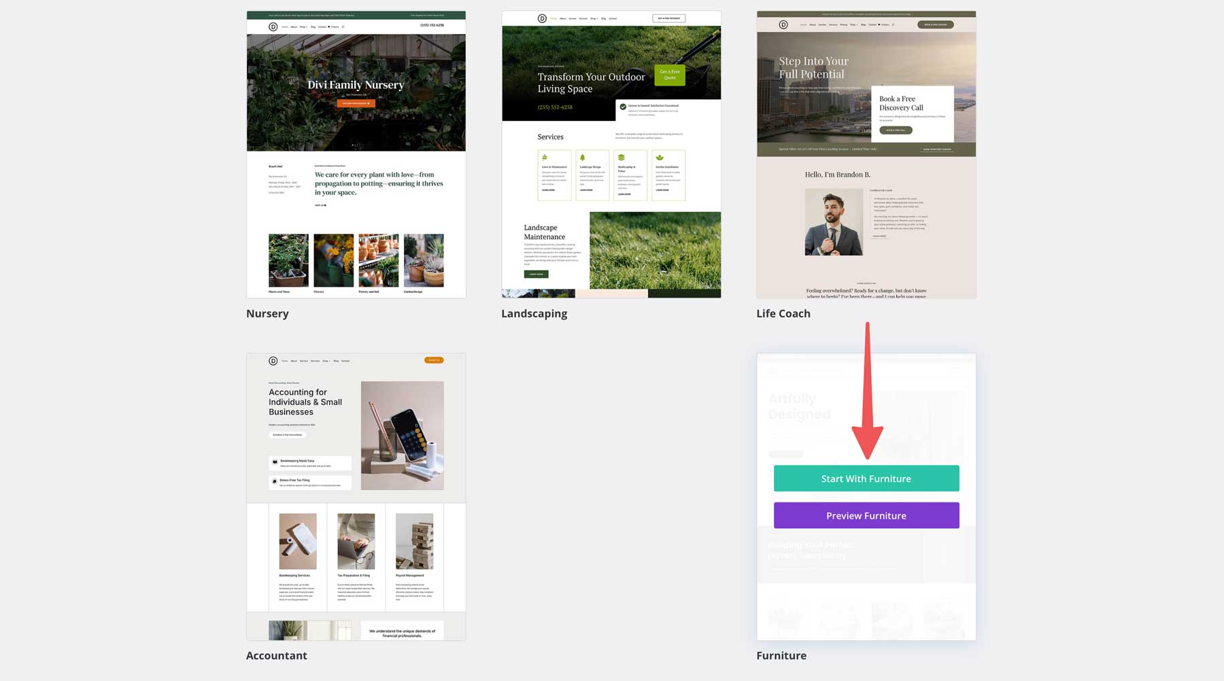This screenshot has width=1224, height=681.
Task: Click the green checkmark badge on the Landscaping hero
Action: pos(623,106)
